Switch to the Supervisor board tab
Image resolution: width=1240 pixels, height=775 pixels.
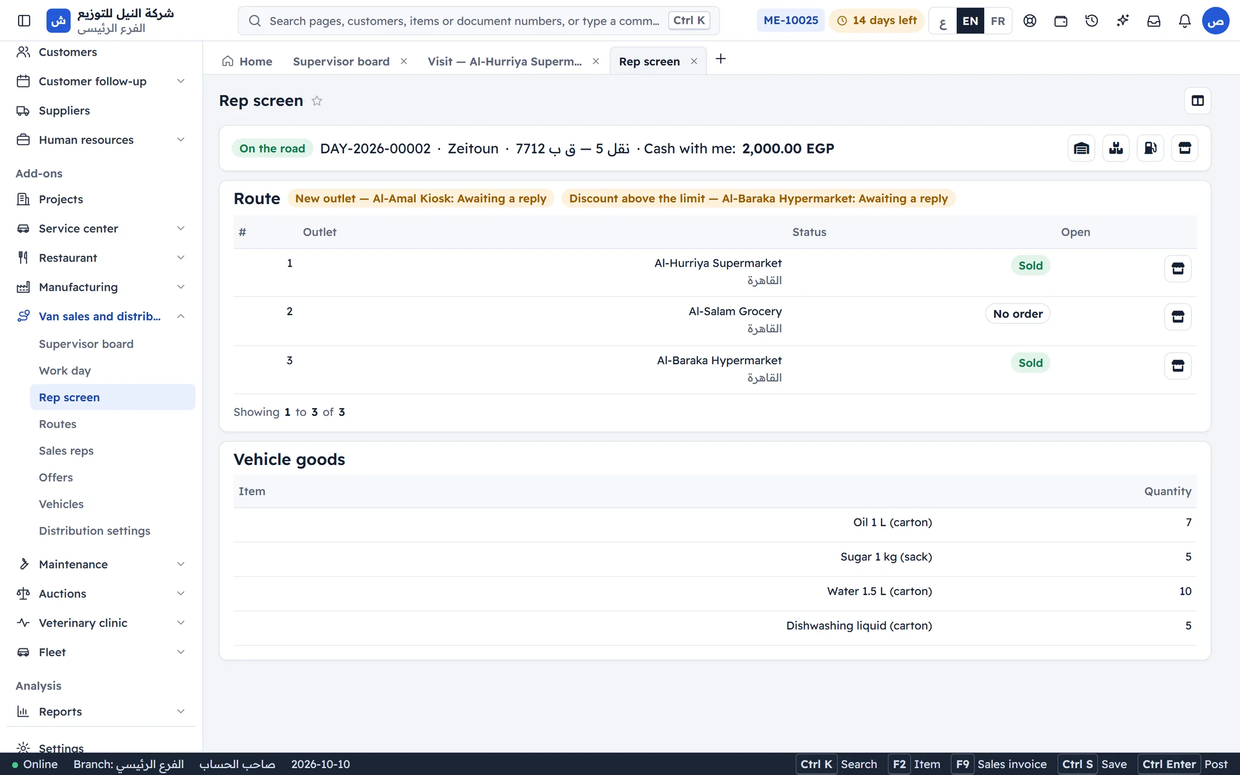pyautogui.click(x=341, y=61)
